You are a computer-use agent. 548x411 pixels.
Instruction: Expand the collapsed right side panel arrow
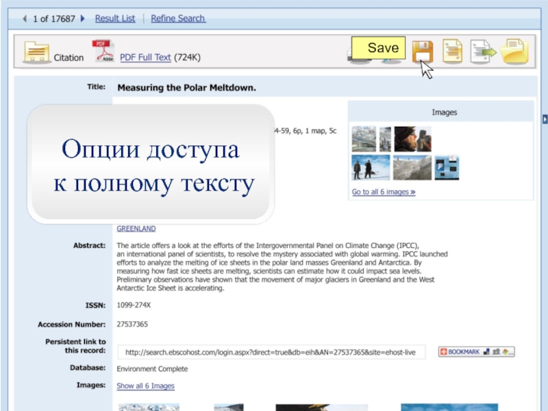pos(545,119)
